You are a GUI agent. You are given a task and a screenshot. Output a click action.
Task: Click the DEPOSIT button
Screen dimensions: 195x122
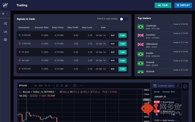(183, 5)
